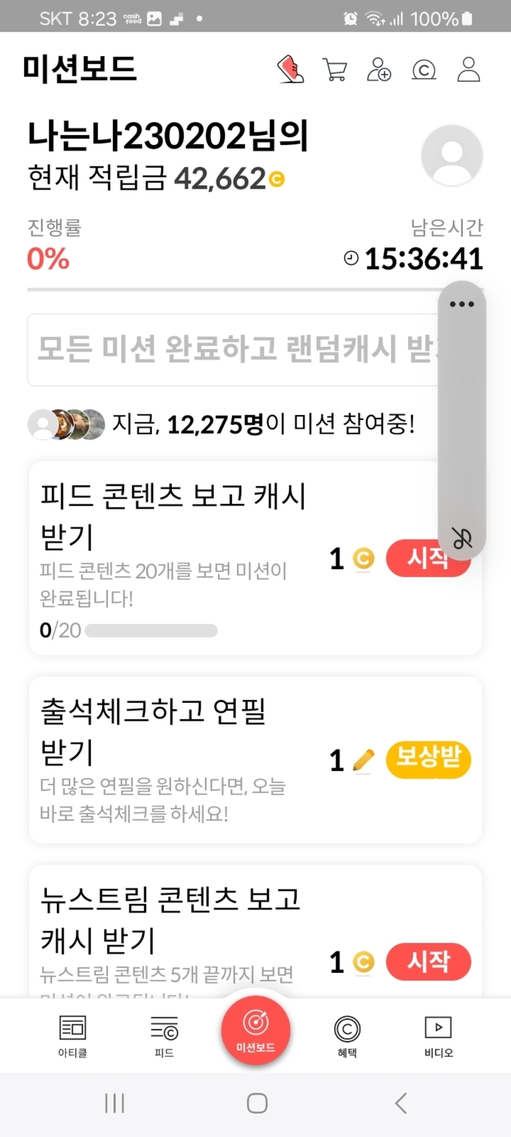Open the cash coin icon in header
This screenshot has width=511, height=1137.
[x=424, y=70]
